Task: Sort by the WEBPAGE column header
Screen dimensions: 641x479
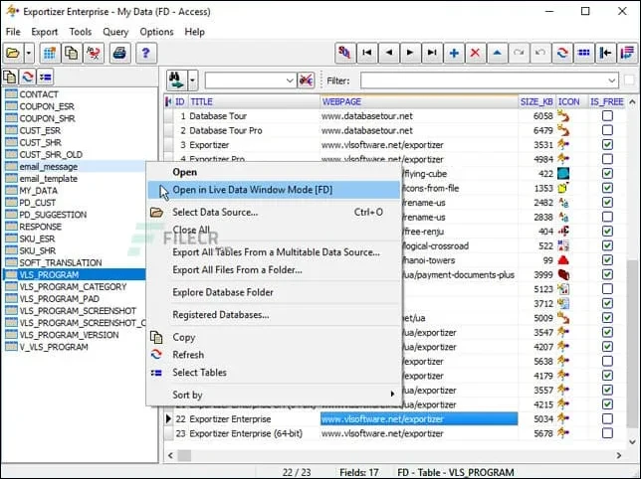Action: pyautogui.click(x=419, y=101)
